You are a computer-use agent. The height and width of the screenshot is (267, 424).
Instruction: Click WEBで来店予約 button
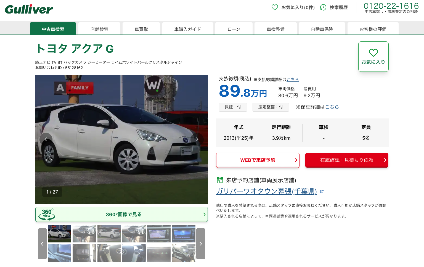click(258, 160)
